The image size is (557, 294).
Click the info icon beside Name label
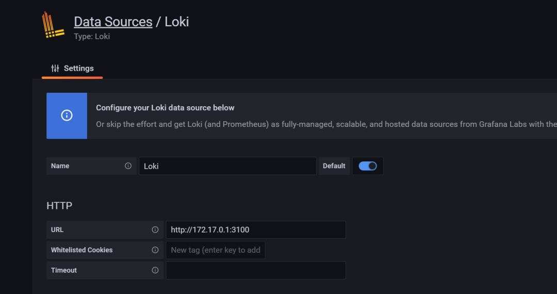coord(128,166)
